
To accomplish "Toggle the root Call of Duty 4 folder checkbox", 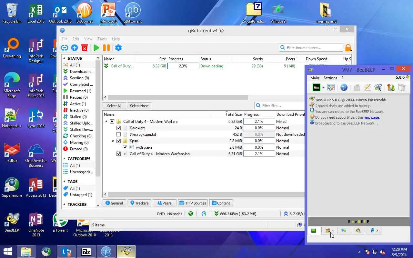I will click(112, 122).
